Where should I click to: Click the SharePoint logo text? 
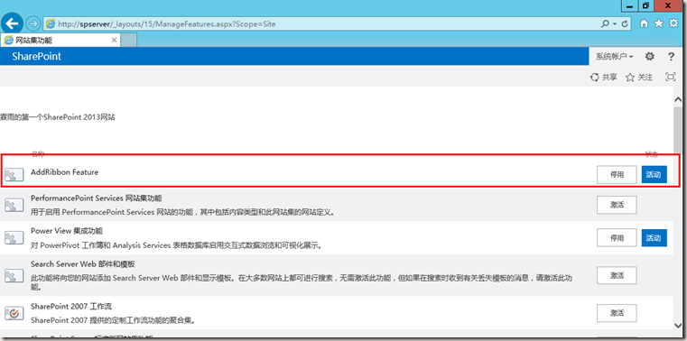click(x=37, y=57)
